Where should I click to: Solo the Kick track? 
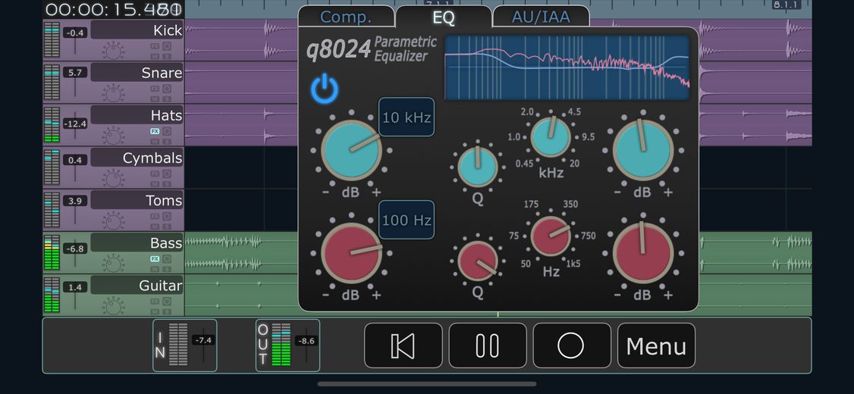coord(167,57)
